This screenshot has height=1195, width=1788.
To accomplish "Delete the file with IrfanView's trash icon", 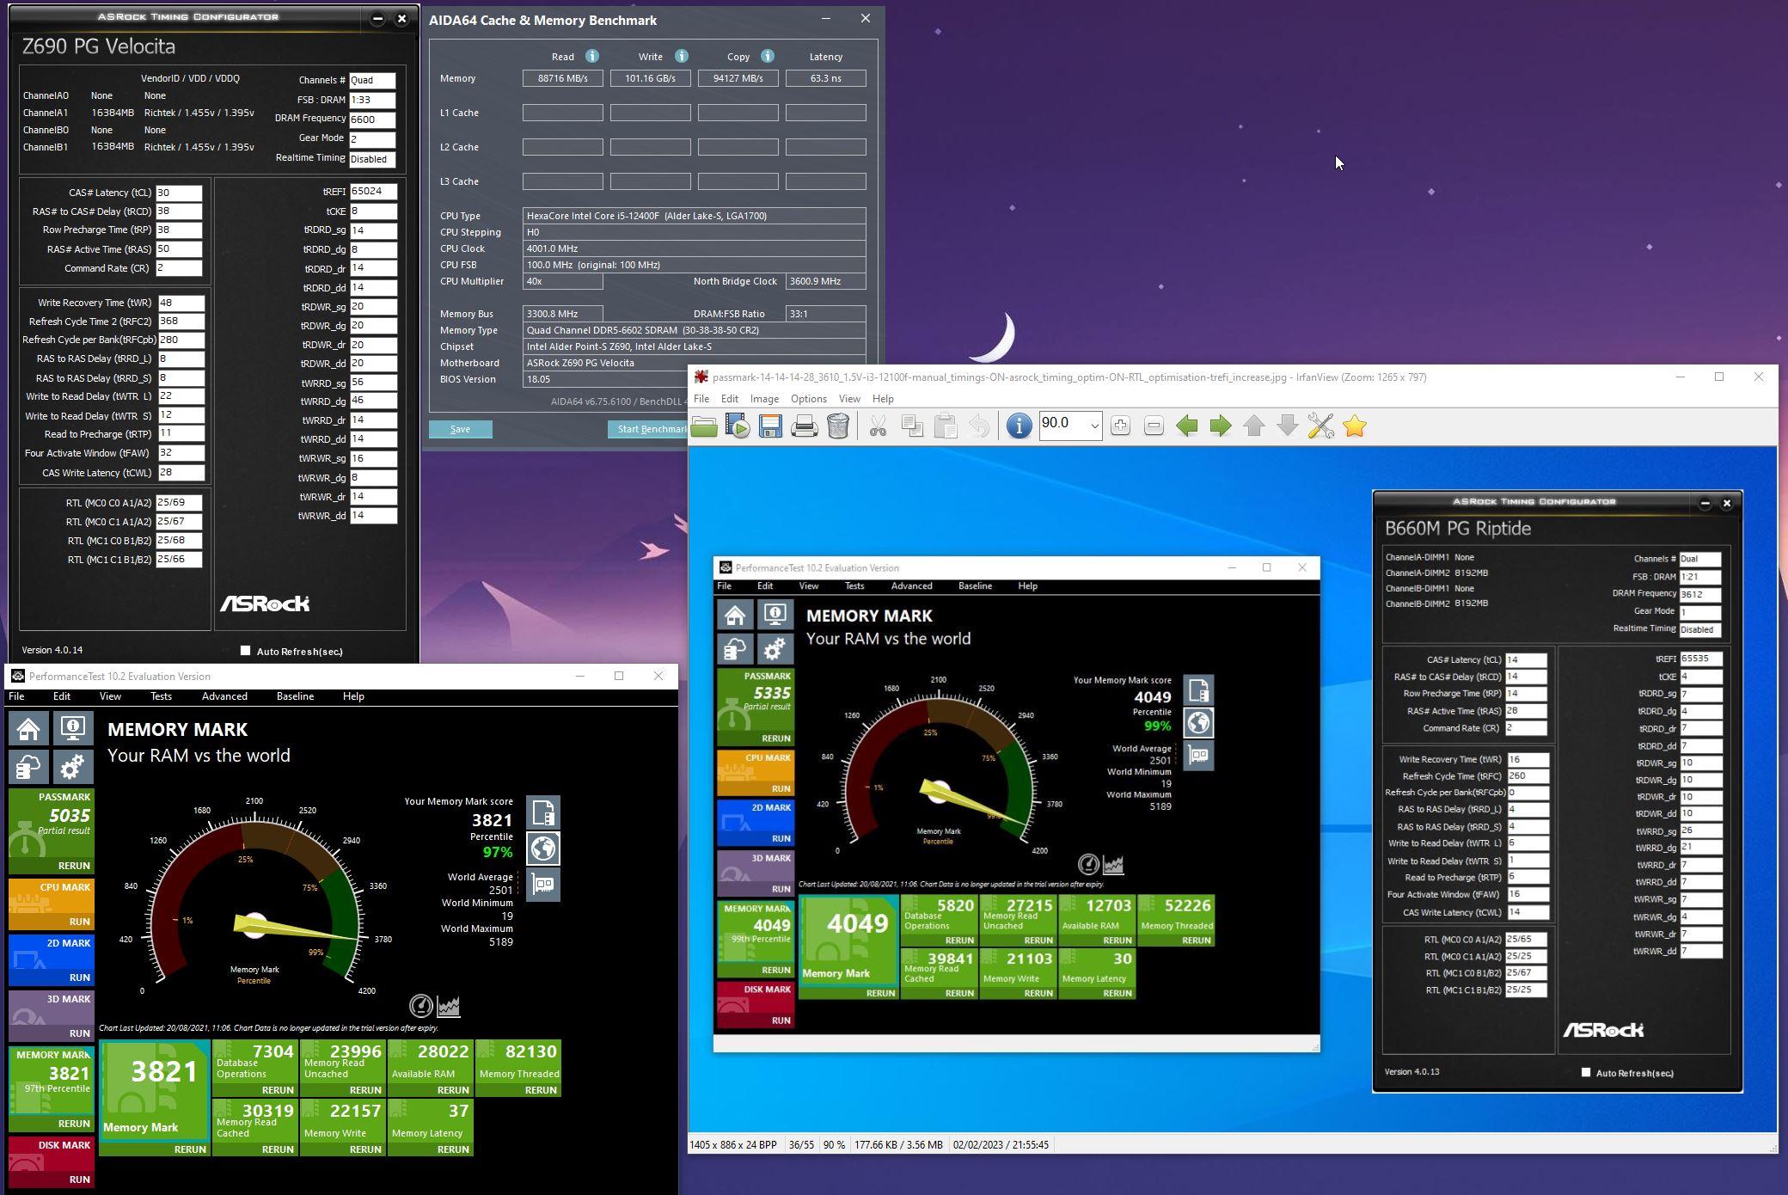I will 838,426.
